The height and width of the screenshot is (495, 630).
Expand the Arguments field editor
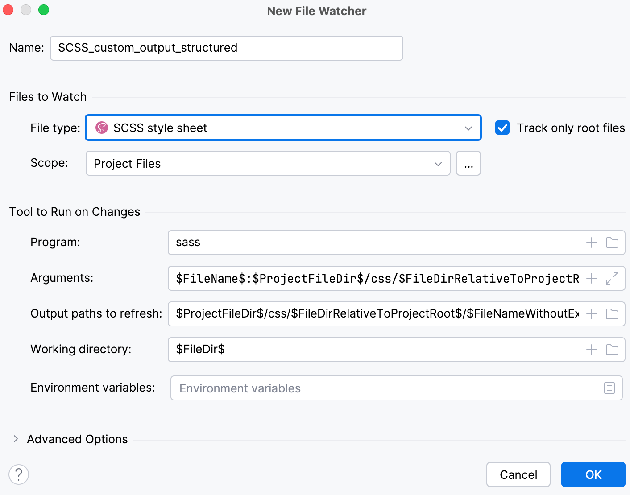[x=612, y=278]
